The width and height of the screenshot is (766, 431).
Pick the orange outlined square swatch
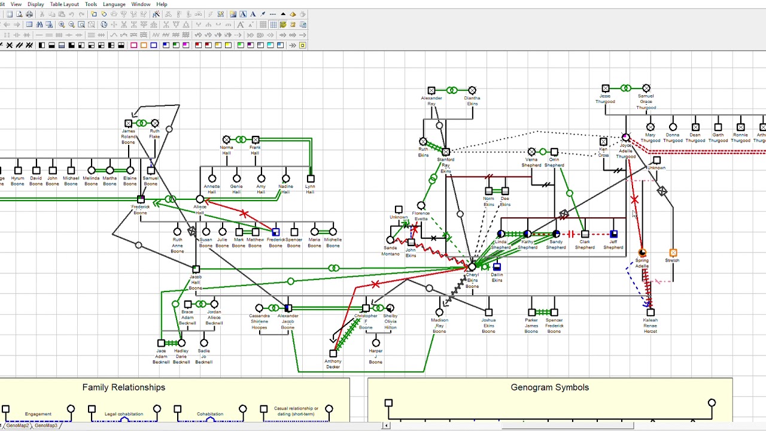144,45
